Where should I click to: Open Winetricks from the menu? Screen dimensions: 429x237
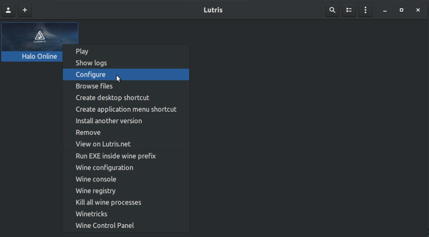pos(126,214)
